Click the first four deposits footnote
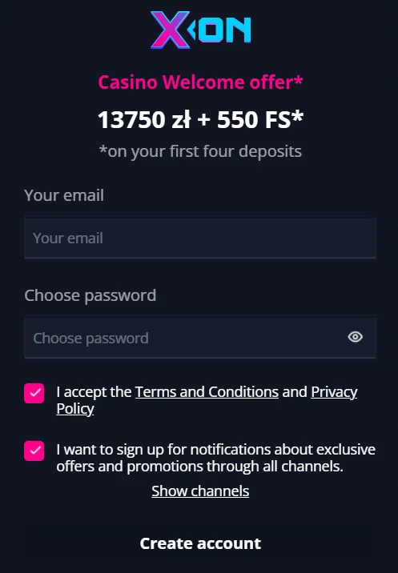Viewport: 398px width, 573px height. click(x=200, y=151)
